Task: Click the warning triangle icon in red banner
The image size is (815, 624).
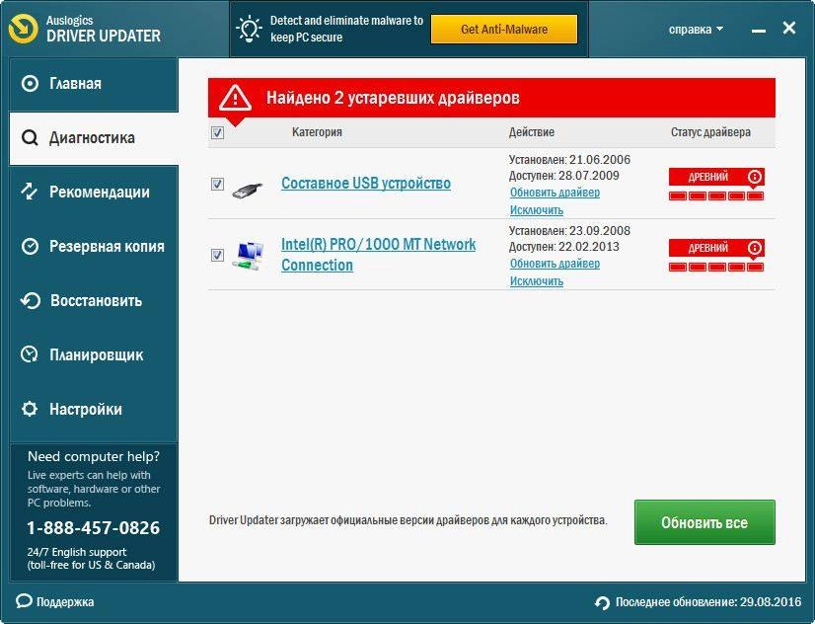Action: (235, 98)
